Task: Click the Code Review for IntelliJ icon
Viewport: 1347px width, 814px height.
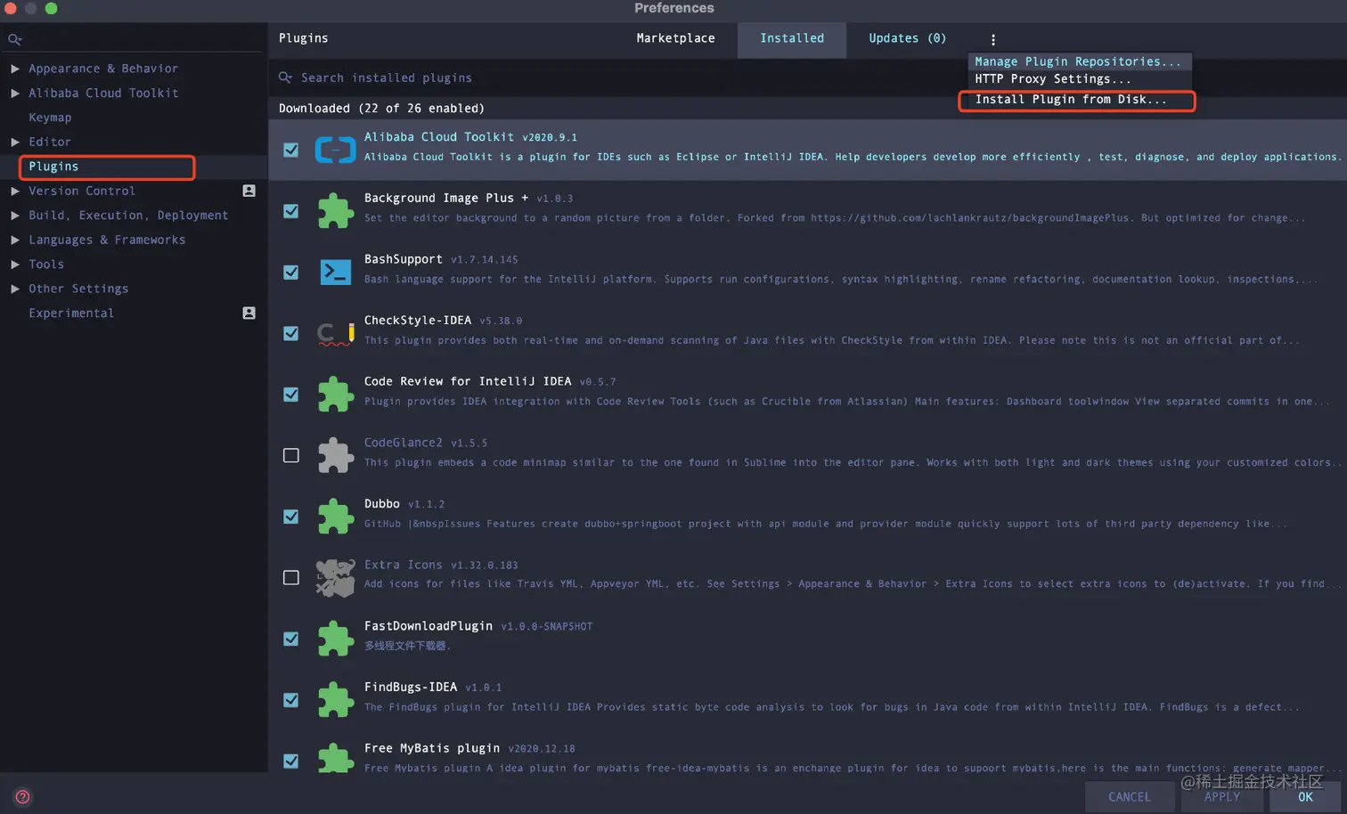Action: (335, 395)
